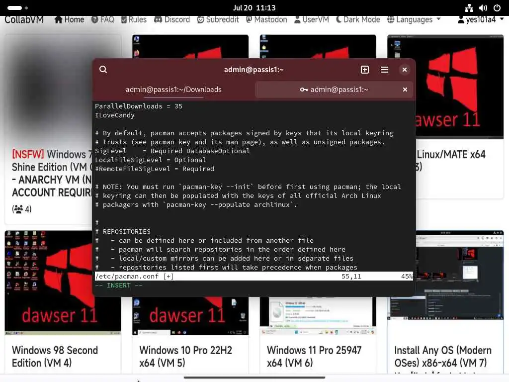The height and width of the screenshot is (382, 509).
Task: Click the 'ILoveCandy' line in vim
Action: click(x=115, y=115)
